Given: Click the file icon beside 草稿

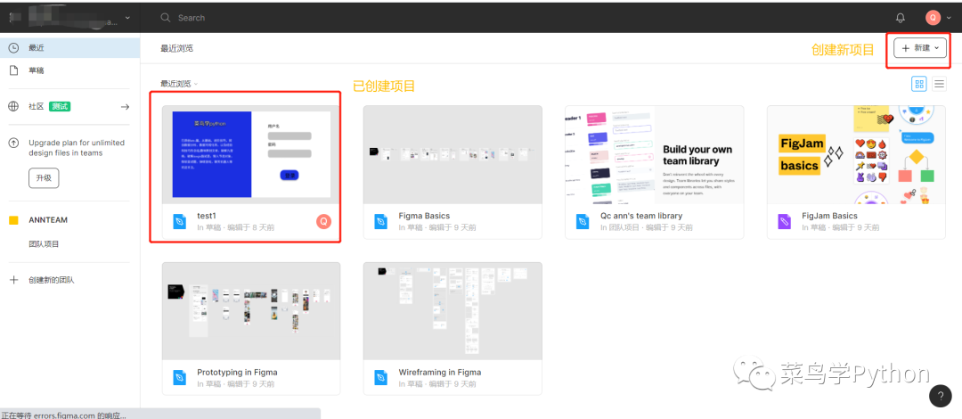Looking at the screenshot, I should (13, 70).
